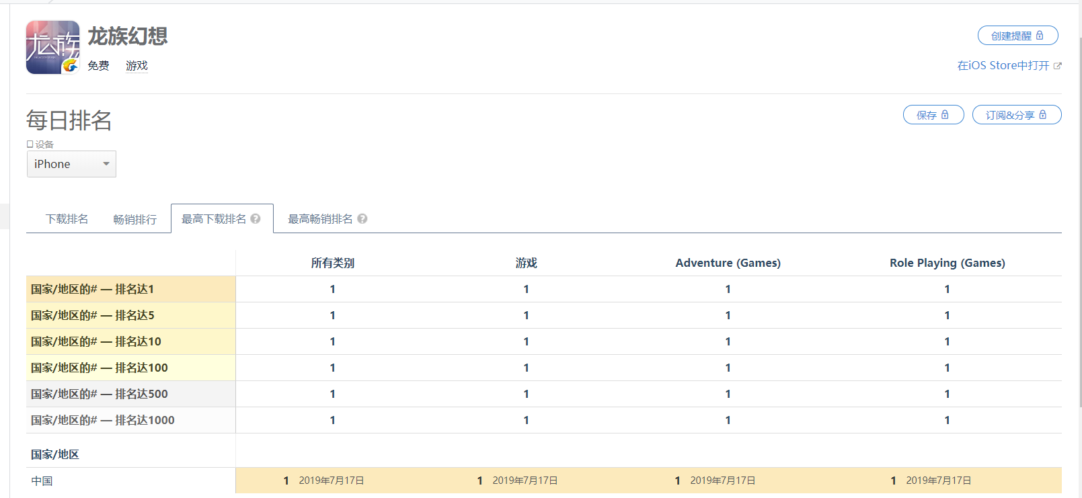The height and width of the screenshot is (498, 1082).
Task: Click external link icon beside 在iOS Store中打开
Action: (1057, 66)
